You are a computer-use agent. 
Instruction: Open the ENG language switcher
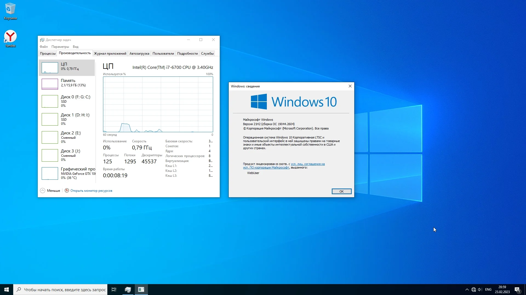point(488,290)
